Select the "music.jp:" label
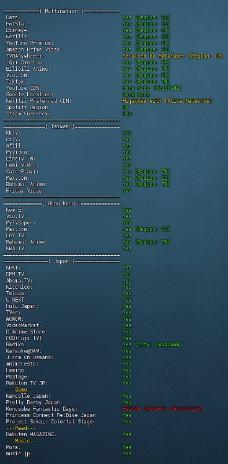 (x=19, y=454)
